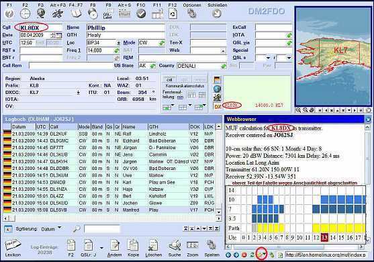Screen dimensions: 374x262
Task: Toggle the green check beside US State AK
Action: pyautogui.click(x=152, y=66)
